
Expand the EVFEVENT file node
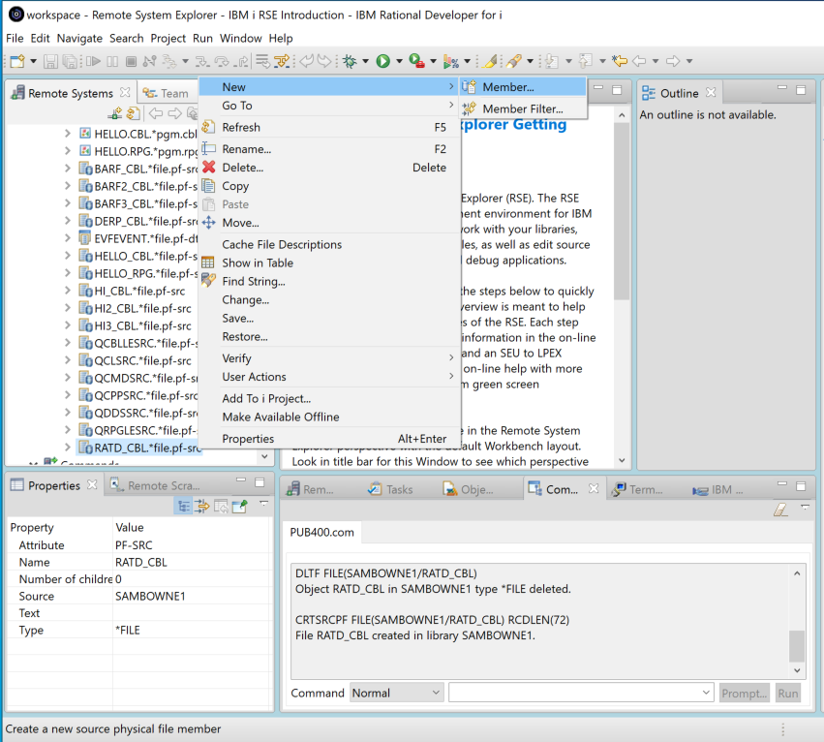click(x=67, y=238)
